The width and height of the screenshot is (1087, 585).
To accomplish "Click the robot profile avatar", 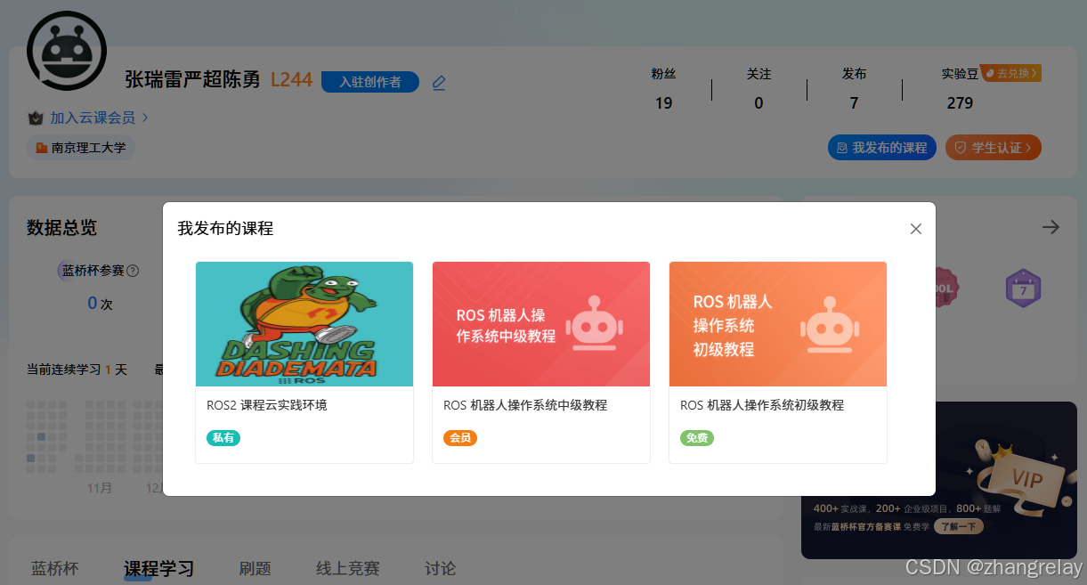I will tap(67, 51).
